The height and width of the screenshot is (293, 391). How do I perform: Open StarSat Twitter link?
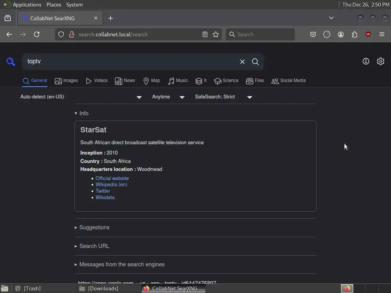103,191
